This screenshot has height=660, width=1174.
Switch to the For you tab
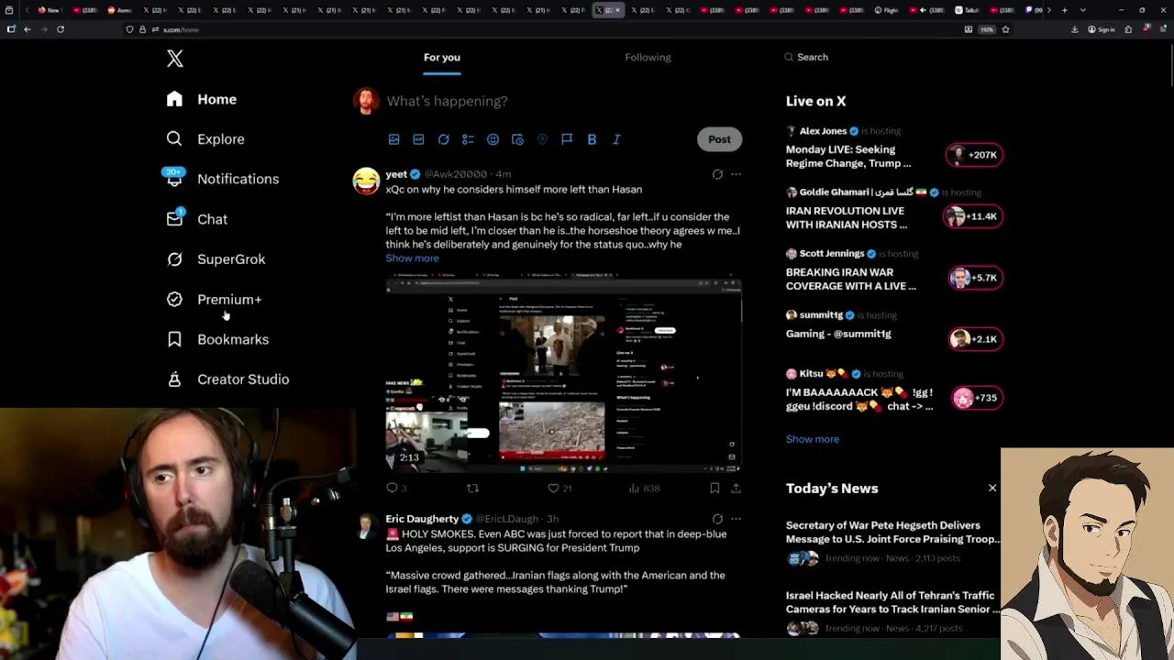click(x=442, y=57)
